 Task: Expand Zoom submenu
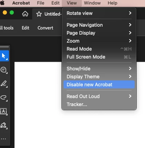pyautogui.click(x=99, y=41)
